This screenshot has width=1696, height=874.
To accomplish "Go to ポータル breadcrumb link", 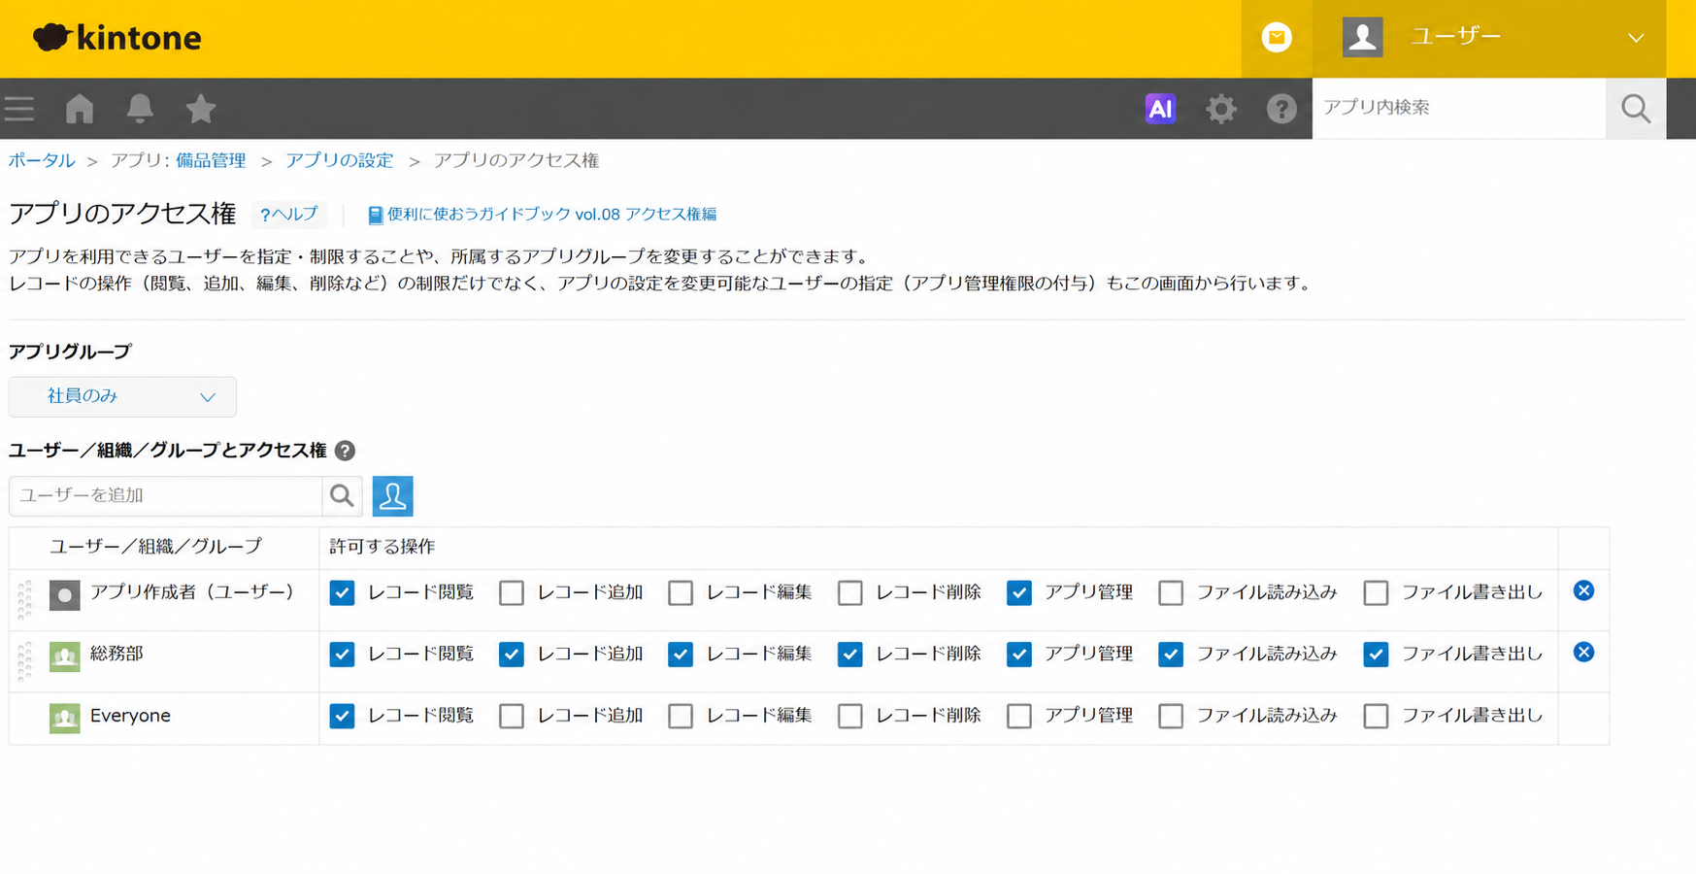I will [x=42, y=161].
